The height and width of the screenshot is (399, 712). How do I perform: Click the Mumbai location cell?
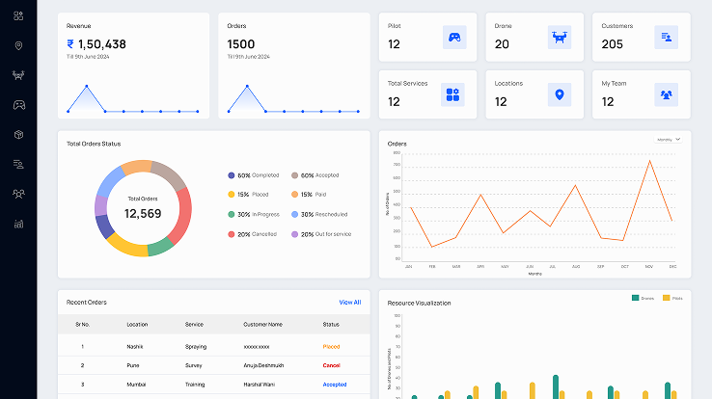[x=136, y=385]
